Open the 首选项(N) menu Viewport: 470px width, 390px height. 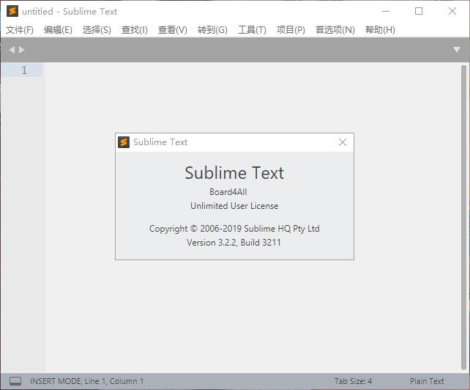[x=335, y=30]
